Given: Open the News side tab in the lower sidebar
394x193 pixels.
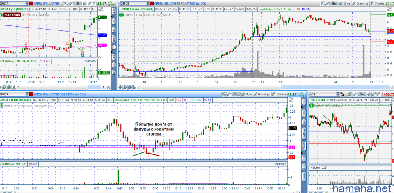Looking at the screenshot, I should coord(305,176).
